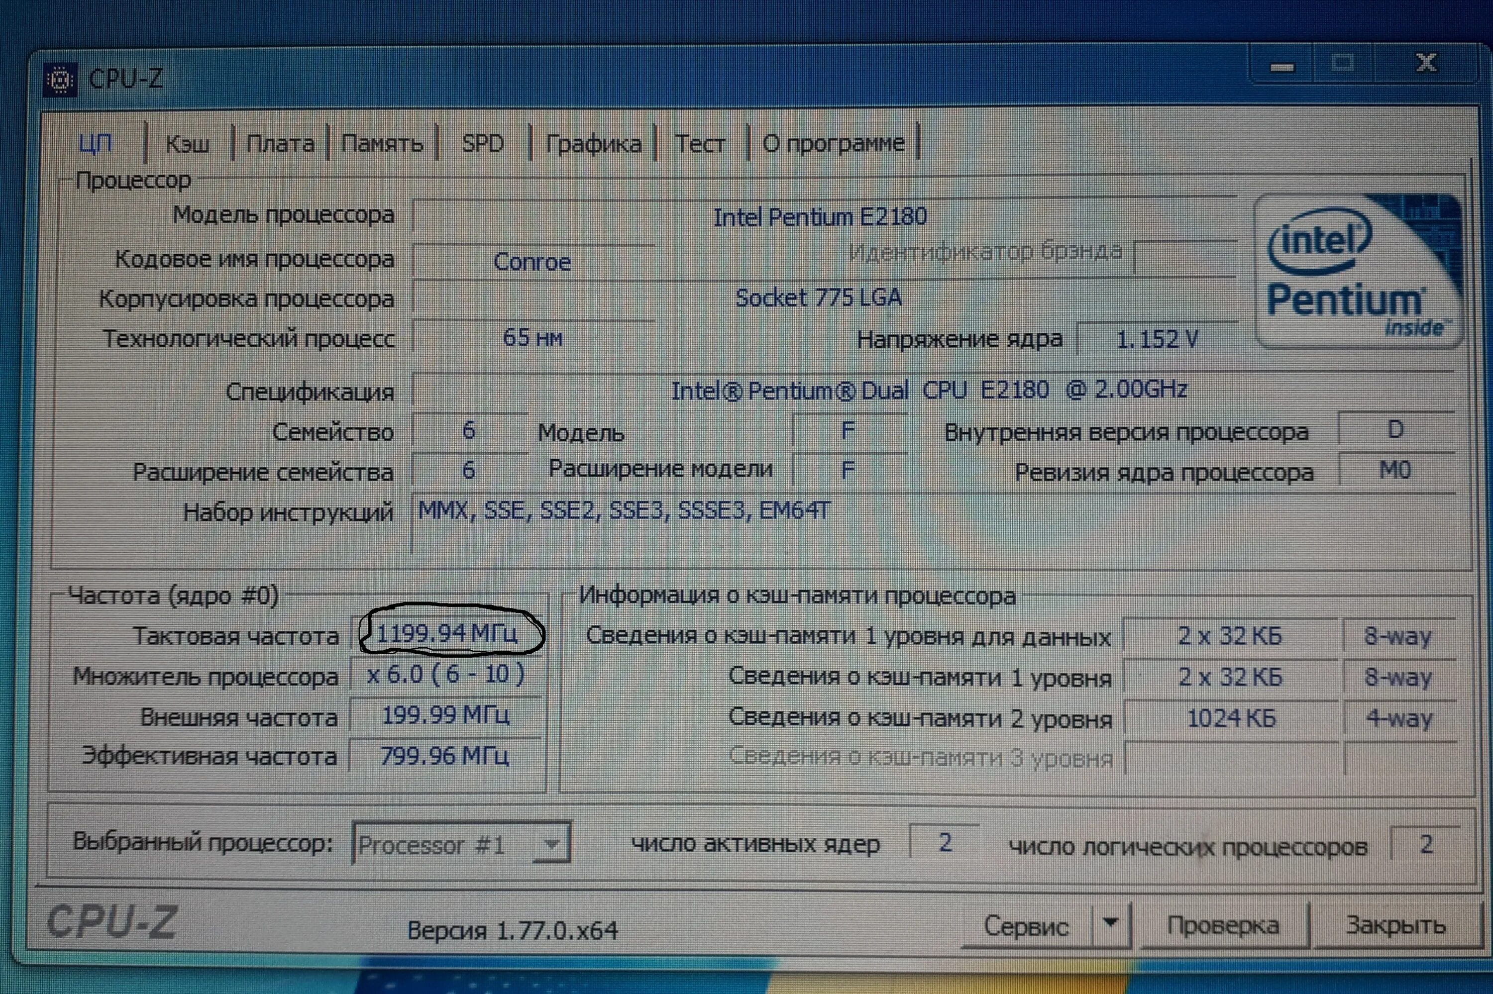Go to the Память tab
The height and width of the screenshot is (994, 1493).
(382, 144)
